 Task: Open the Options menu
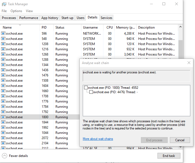[x=16, y=11]
